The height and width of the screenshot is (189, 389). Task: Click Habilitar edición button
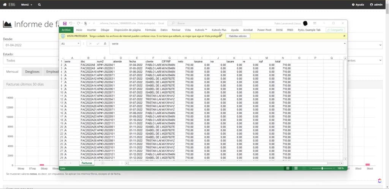238,36
